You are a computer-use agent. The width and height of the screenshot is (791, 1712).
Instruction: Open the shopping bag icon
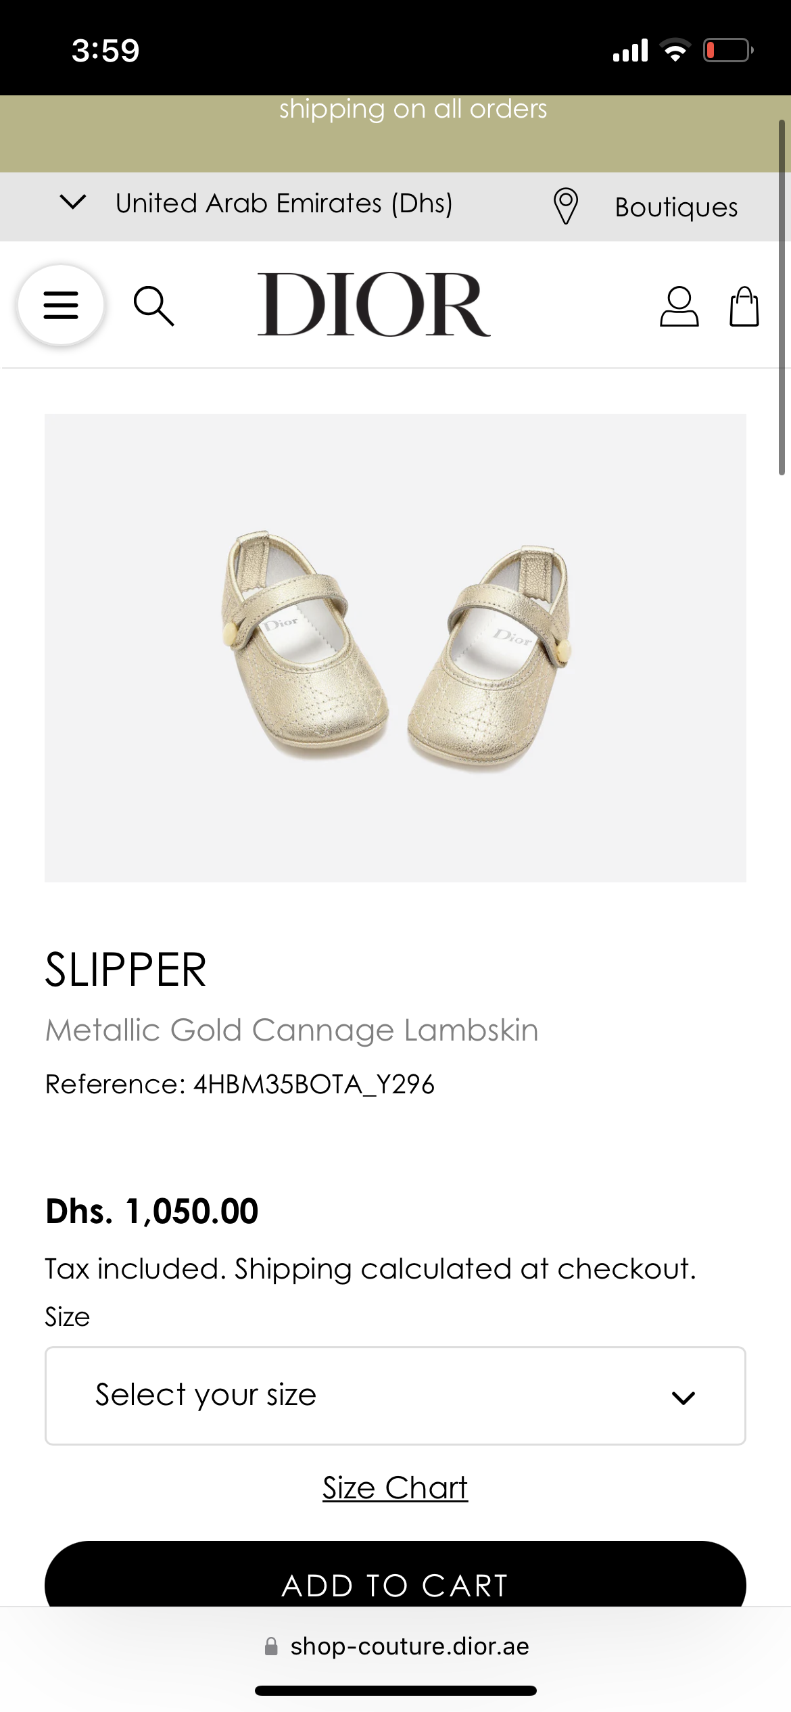(744, 307)
